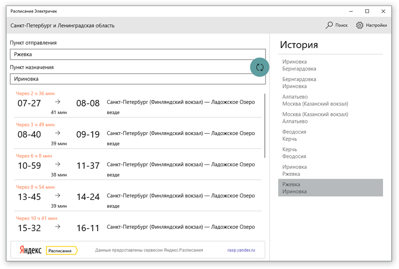
Task: Click the Яндекс logo in the footer
Action: [x=30, y=250]
